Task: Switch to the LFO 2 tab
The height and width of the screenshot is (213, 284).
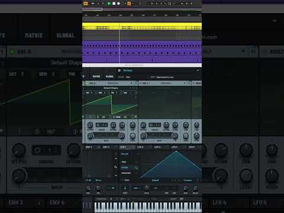Action: pos(140,147)
